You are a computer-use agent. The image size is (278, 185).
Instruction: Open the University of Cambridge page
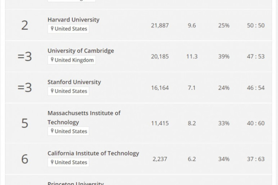[81, 51]
